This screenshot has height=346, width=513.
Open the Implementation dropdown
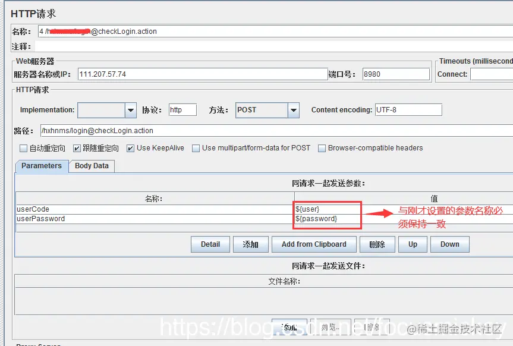[131, 111]
